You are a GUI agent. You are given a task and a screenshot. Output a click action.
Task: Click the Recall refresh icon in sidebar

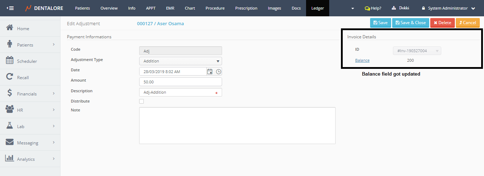[10, 77]
